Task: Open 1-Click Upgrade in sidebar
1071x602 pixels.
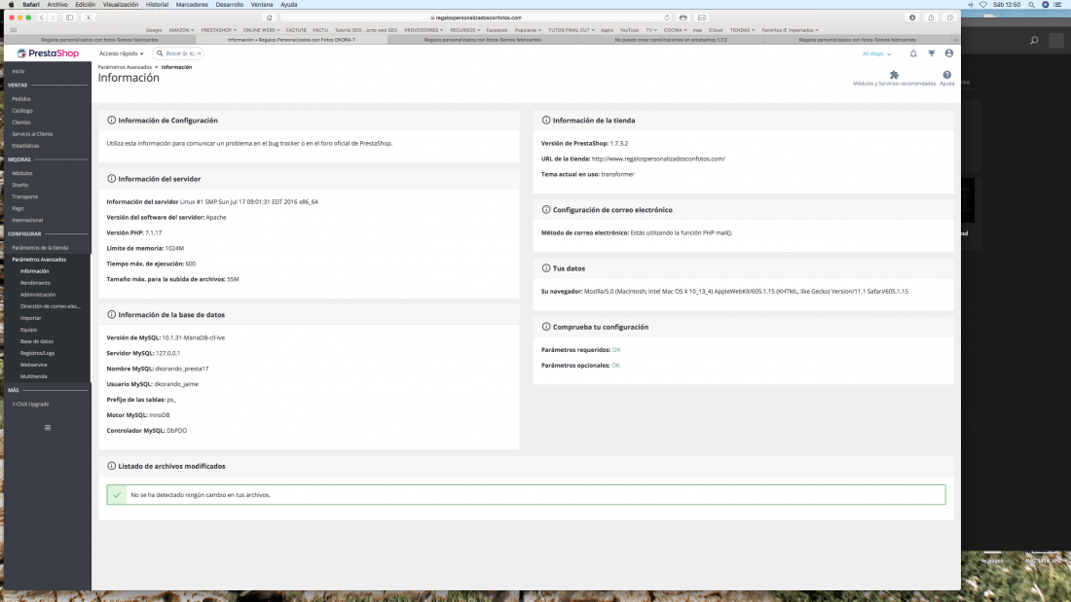Action: coord(30,404)
